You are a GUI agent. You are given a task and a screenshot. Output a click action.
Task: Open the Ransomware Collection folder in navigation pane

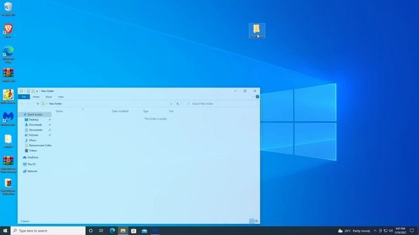click(x=40, y=146)
